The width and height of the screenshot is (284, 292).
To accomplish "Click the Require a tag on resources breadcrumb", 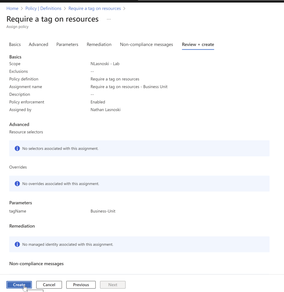I will coord(94,8).
